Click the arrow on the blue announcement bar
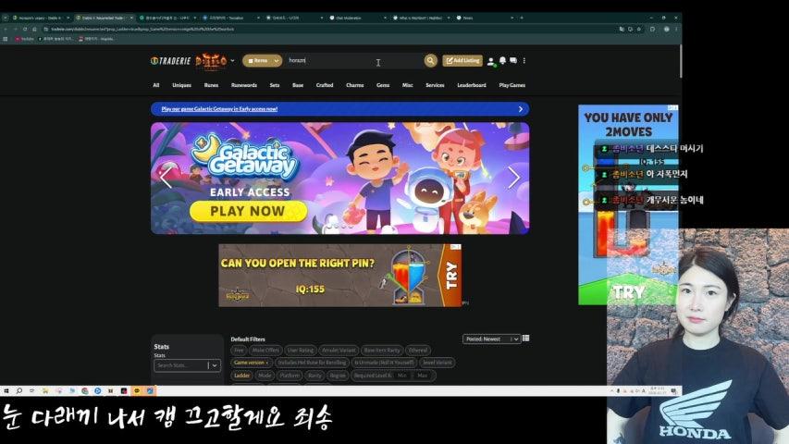This screenshot has width=789, height=444. pyautogui.click(x=521, y=109)
